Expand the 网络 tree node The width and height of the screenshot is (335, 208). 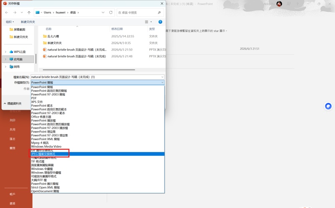[x=5, y=67]
